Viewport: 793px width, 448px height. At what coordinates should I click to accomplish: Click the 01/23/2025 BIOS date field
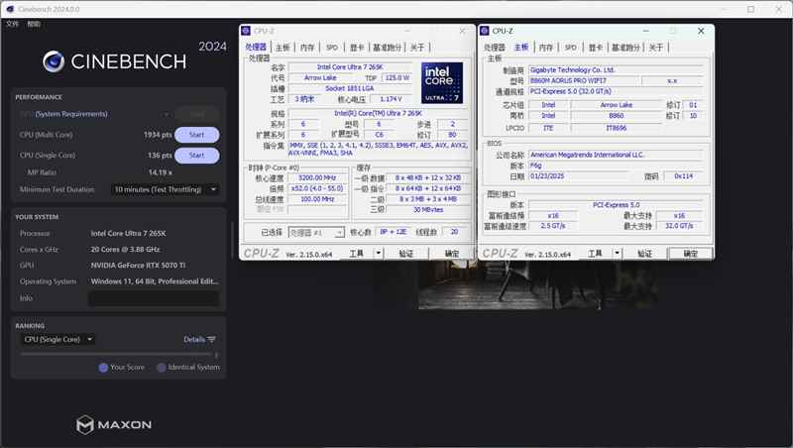tap(578, 176)
